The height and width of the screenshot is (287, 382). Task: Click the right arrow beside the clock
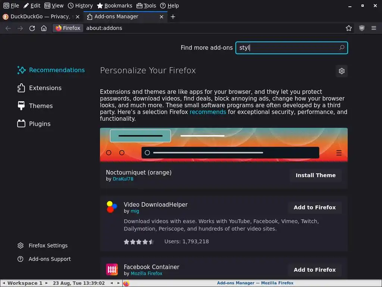[x=119, y=283]
